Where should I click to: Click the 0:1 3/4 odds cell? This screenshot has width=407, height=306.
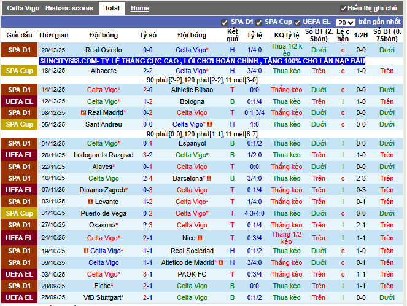(254, 112)
